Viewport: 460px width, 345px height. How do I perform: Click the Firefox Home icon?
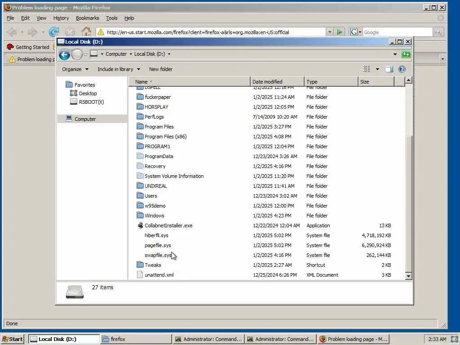pos(86,32)
